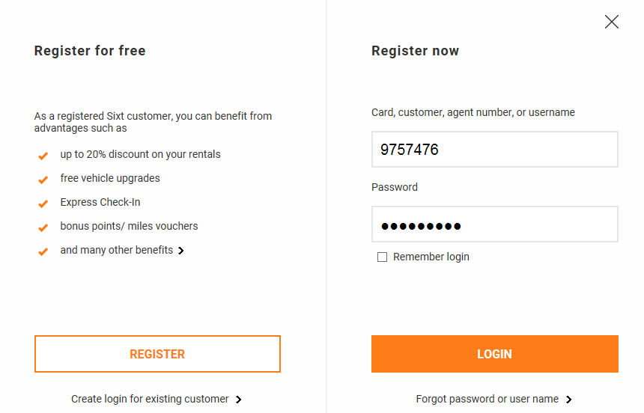Click the Register now heading
Viewport: 644px width, 413px height.
(415, 51)
